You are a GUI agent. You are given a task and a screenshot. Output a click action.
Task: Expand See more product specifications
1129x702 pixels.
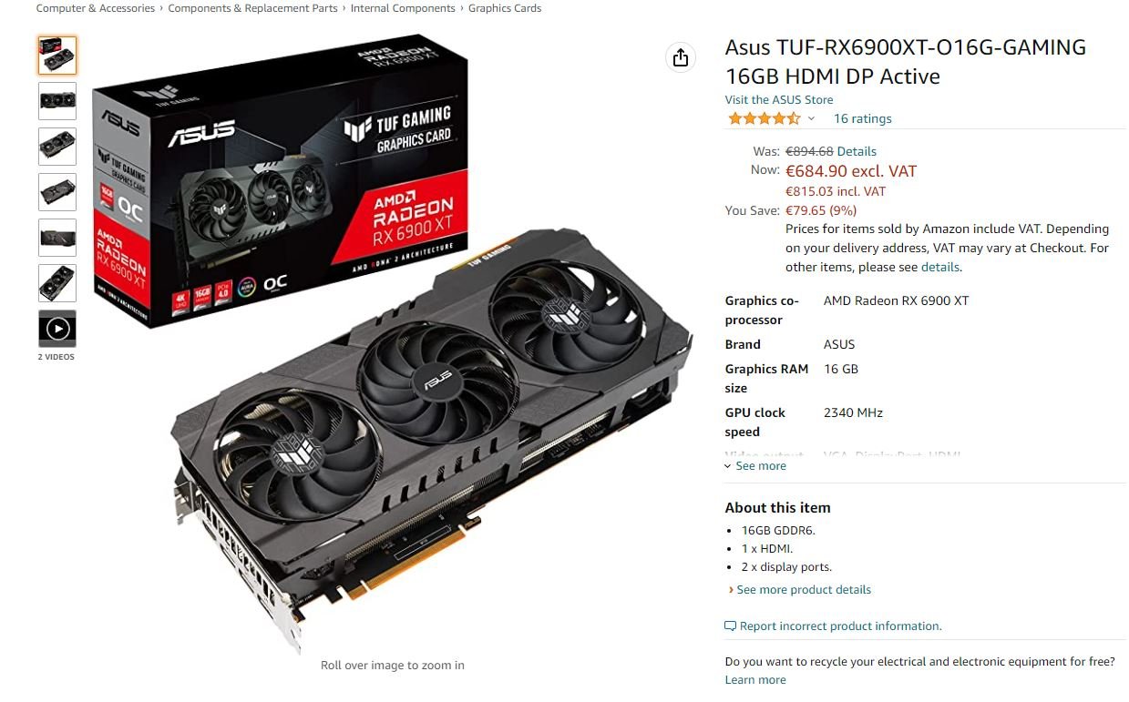tap(755, 465)
